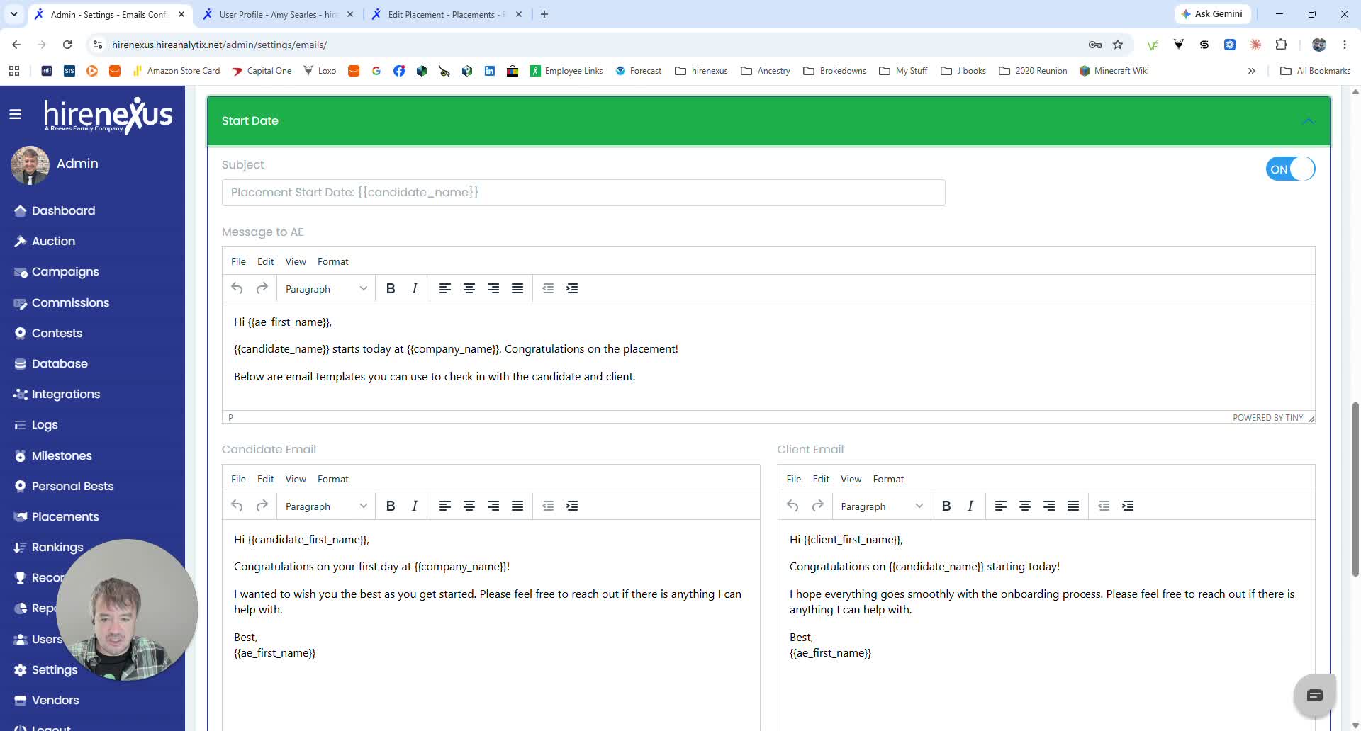Click the Subject input field

pyautogui.click(x=583, y=193)
